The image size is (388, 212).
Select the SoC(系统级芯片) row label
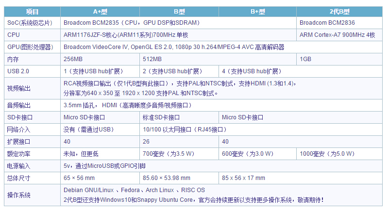31,23
